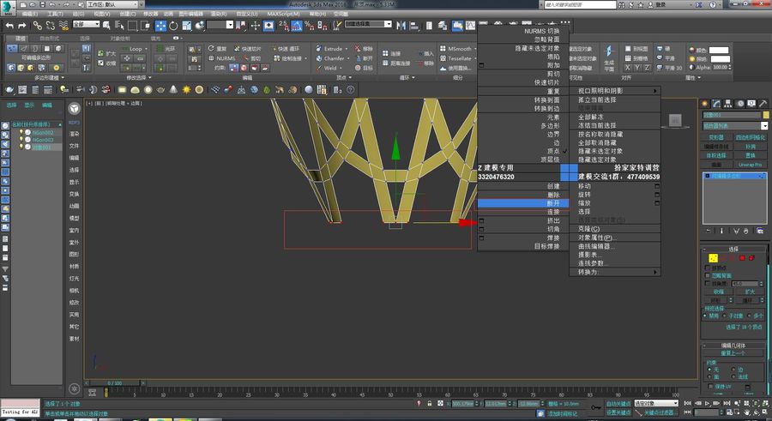Select 多个 preview selection radio
Image resolution: width=772 pixels, height=421 pixels.
(750, 316)
